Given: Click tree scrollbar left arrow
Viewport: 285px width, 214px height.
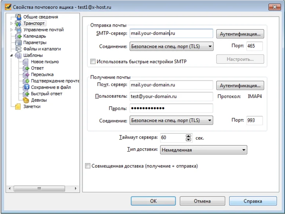Looking at the screenshot, I should tap(10, 188).
